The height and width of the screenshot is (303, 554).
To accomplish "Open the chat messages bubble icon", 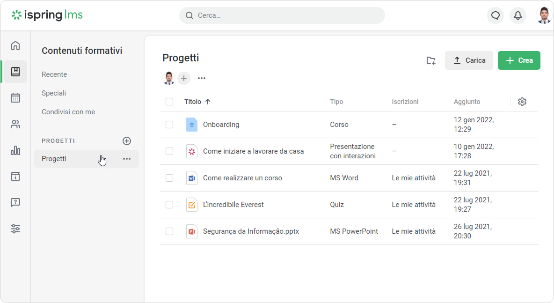I will click(x=496, y=15).
